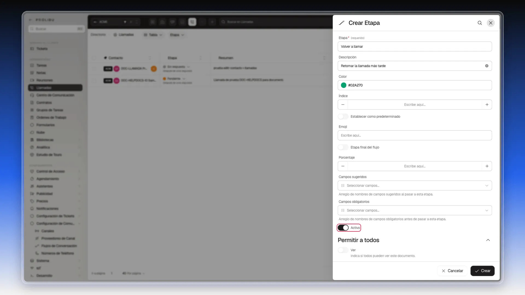Click the highlighted toolbar icon in top bar
Image resolution: width=525 pixels, height=295 pixels.
[x=192, y=22]
